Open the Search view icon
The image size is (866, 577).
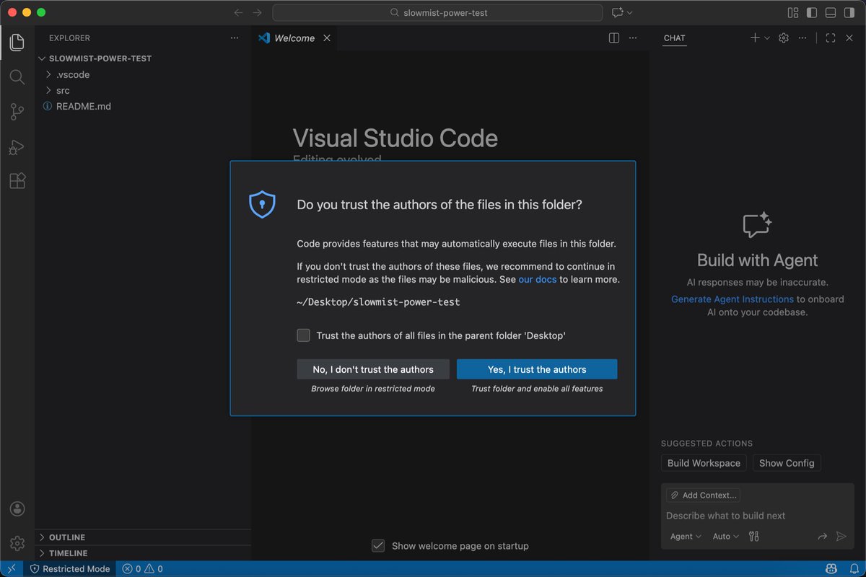pos(17,77)
